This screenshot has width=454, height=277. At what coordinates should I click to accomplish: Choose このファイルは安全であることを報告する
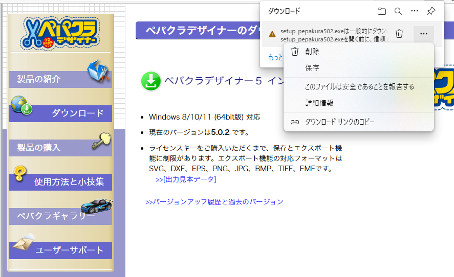[x=359, y=87]
